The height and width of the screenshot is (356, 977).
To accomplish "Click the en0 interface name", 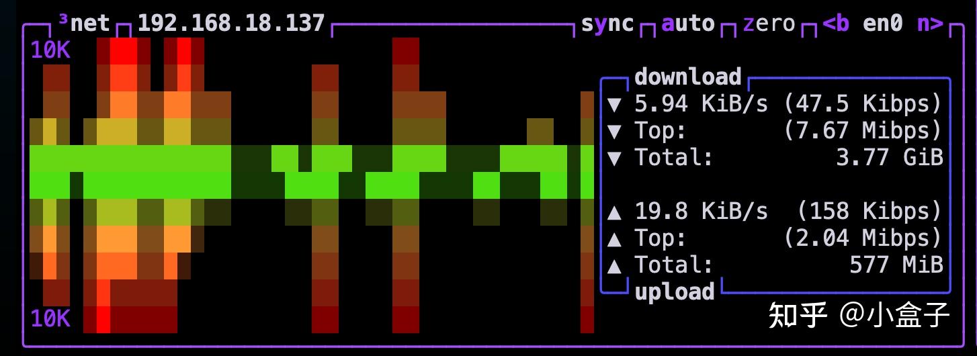I will [883, 24].
